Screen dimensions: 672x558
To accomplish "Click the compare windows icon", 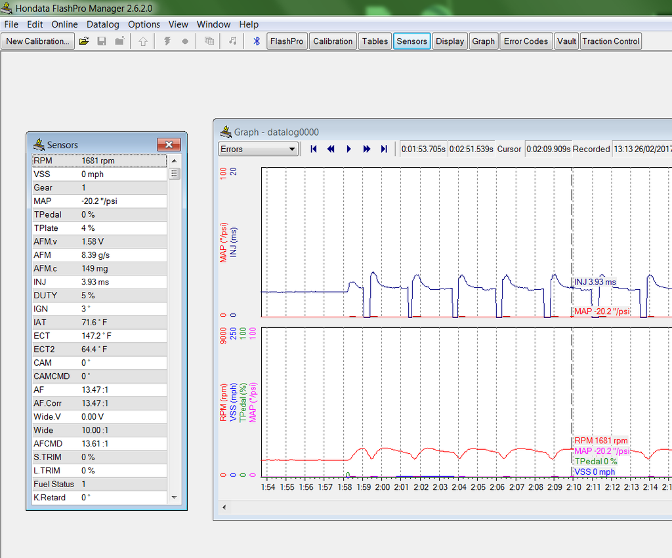I will tap(209, 41).
